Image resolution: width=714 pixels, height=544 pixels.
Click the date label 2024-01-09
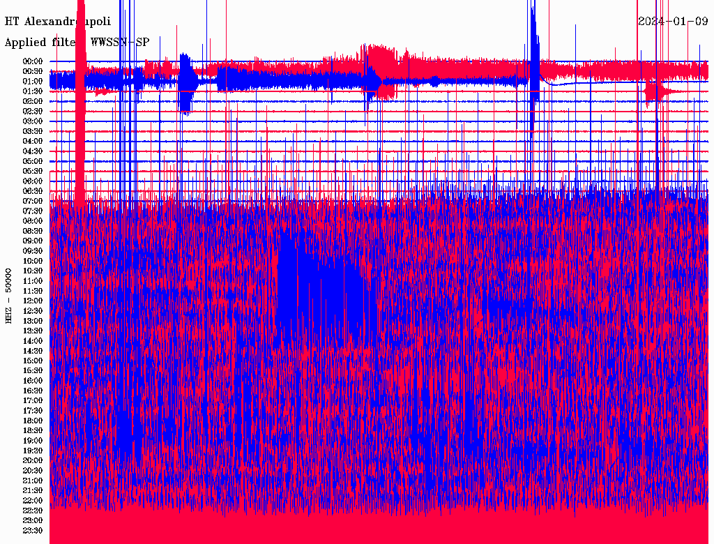(x=673, y=21)
